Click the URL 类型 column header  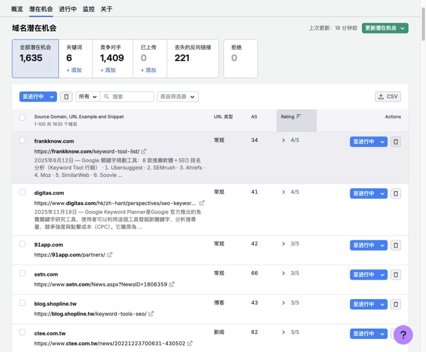tap(223, 117)
